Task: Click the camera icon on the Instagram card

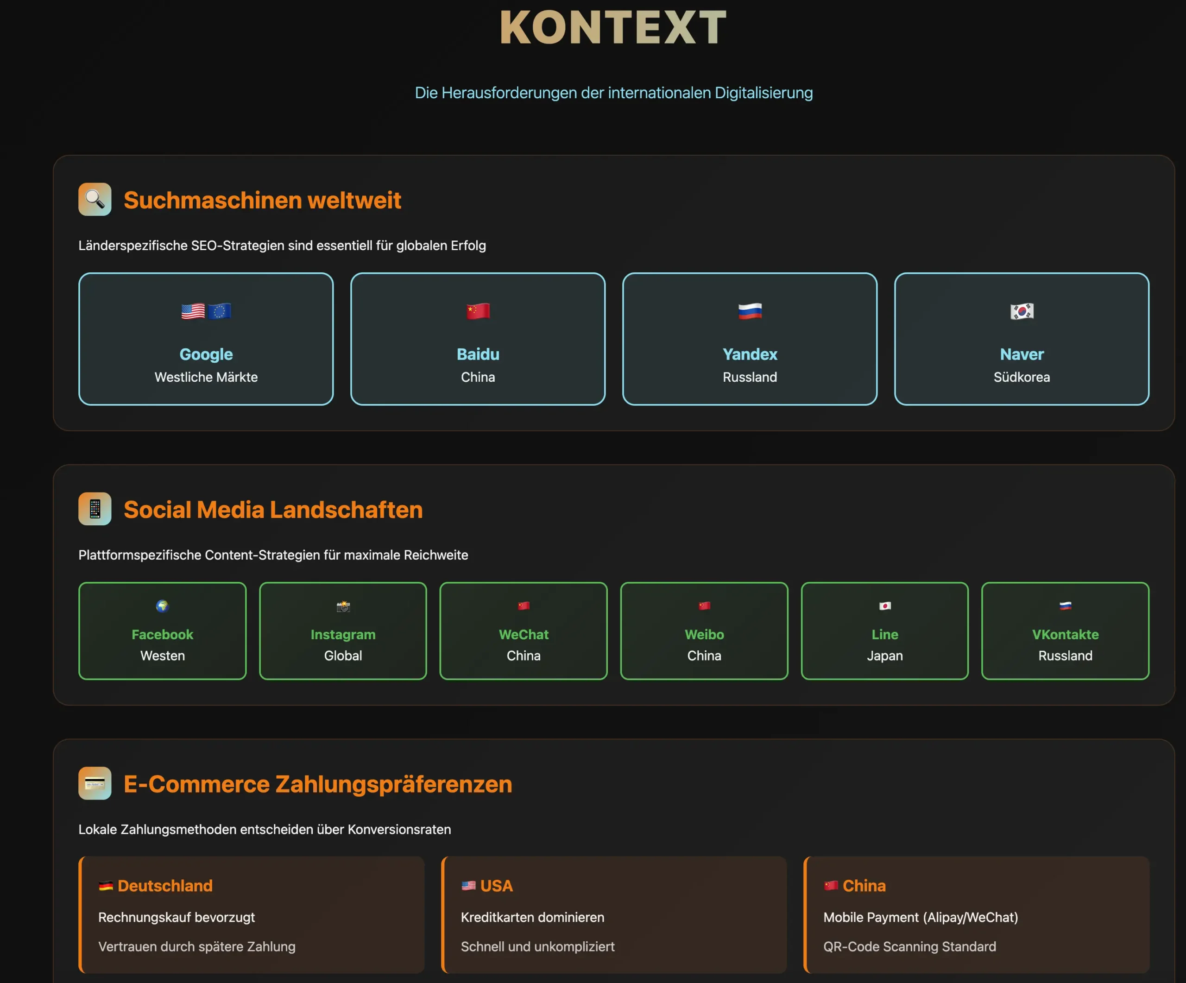Action: coord(343,607)
